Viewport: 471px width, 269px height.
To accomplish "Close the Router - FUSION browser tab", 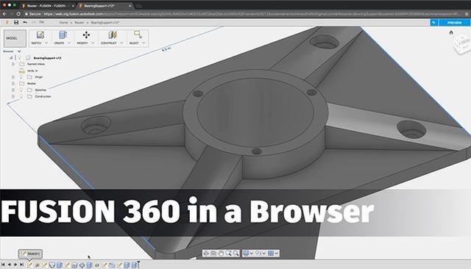I will (73, 6).
